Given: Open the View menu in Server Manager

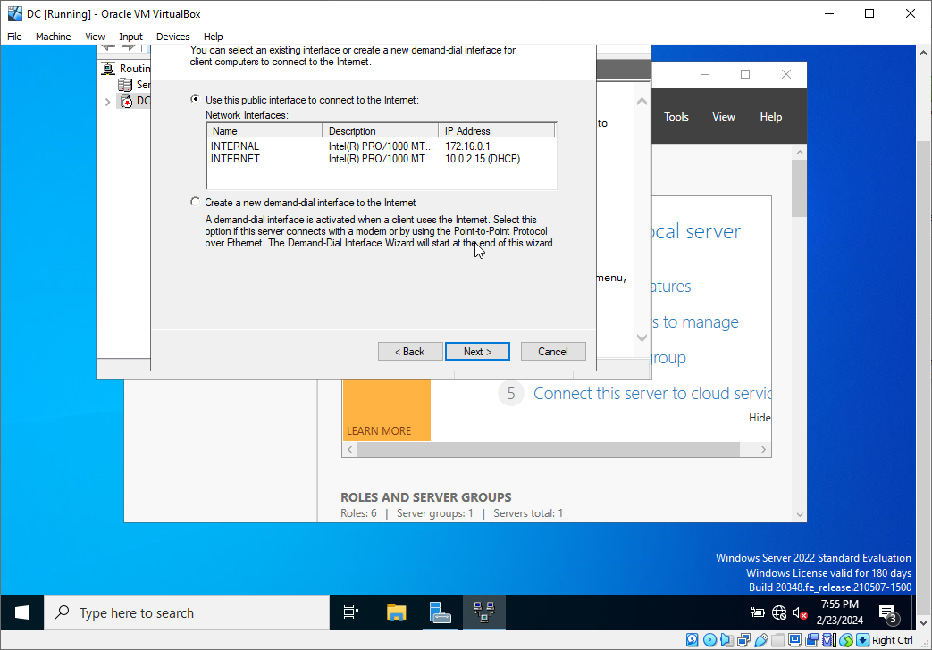Looking at the screenshot, I should 724,117.
